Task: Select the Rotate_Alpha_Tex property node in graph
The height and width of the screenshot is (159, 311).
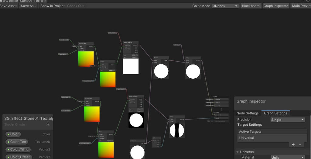Action: [85, 143]
